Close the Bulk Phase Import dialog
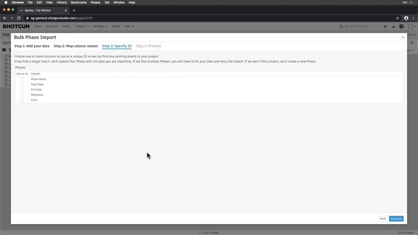418x235 pixels. pyautogui.click(x=403, y=38)
